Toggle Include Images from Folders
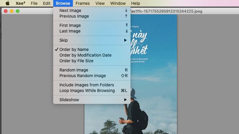239x134 pixels. (x=92, y=85)
